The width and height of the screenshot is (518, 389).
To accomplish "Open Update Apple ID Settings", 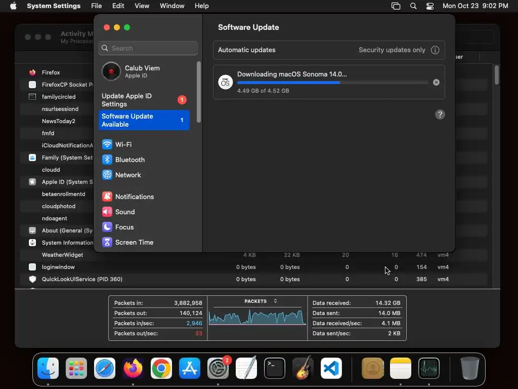I will (144, 100).
